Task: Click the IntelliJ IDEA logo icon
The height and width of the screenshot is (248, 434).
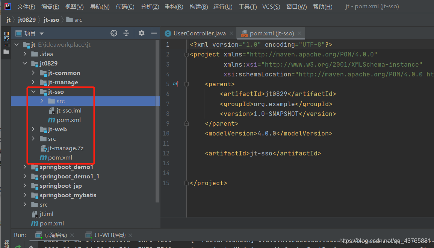Action: (x=8, y=6)
